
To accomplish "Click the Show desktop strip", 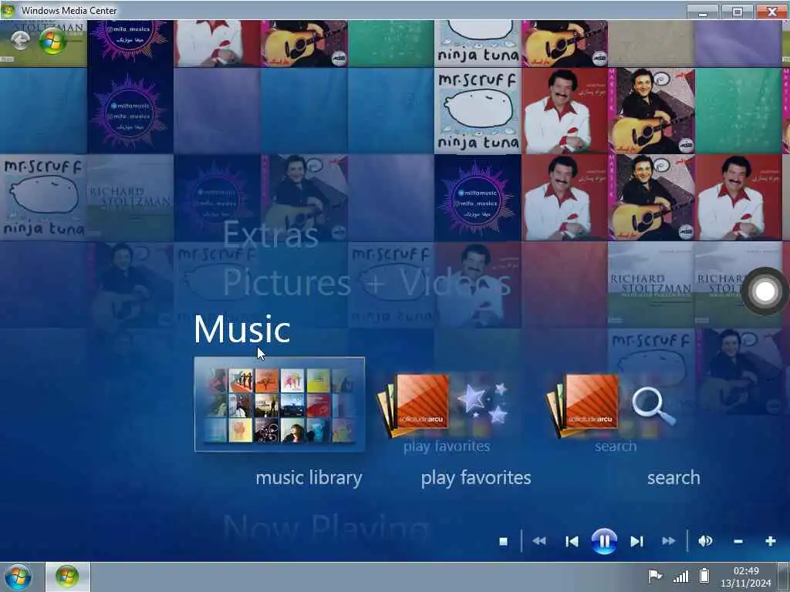I will coord(784,577).
